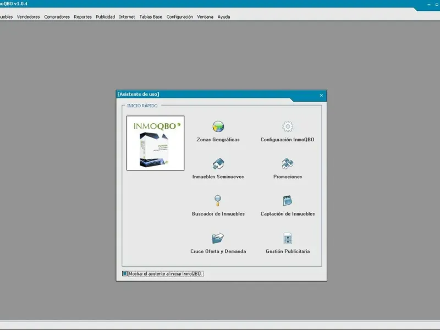This screenshot has height=330, width=440.
Task: Open the Ayuda menu
Action: [224, 17]
